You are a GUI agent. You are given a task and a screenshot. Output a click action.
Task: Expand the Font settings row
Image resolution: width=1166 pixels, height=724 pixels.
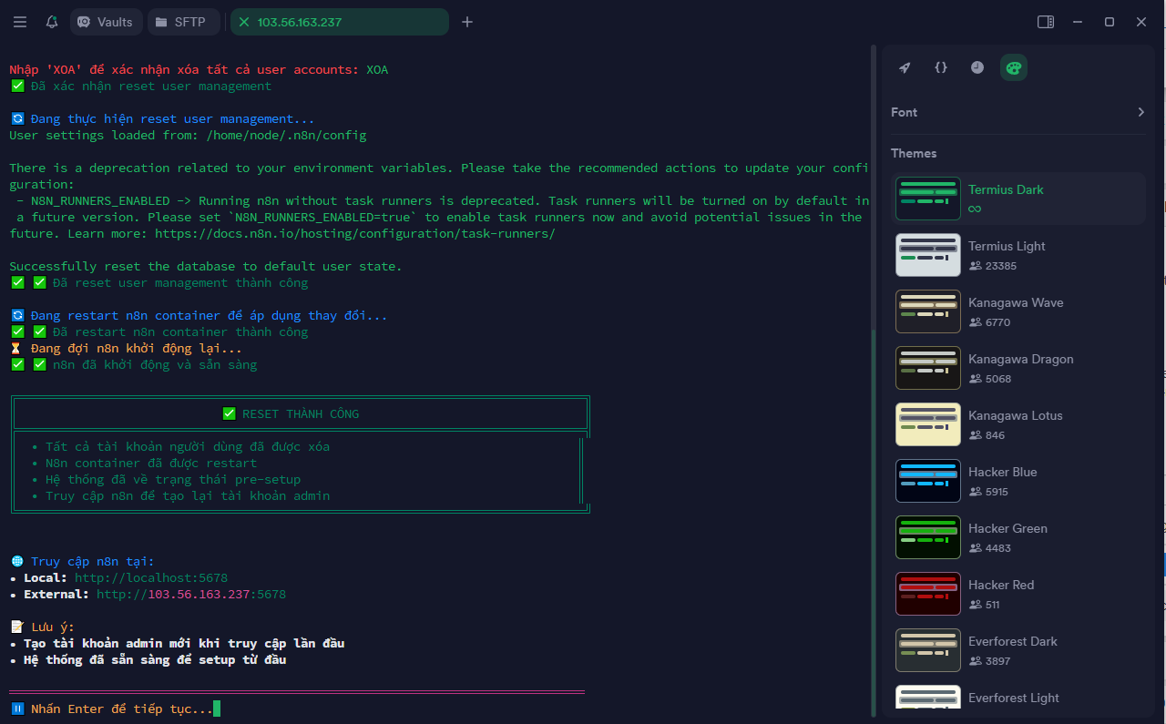coord(1018,112)
